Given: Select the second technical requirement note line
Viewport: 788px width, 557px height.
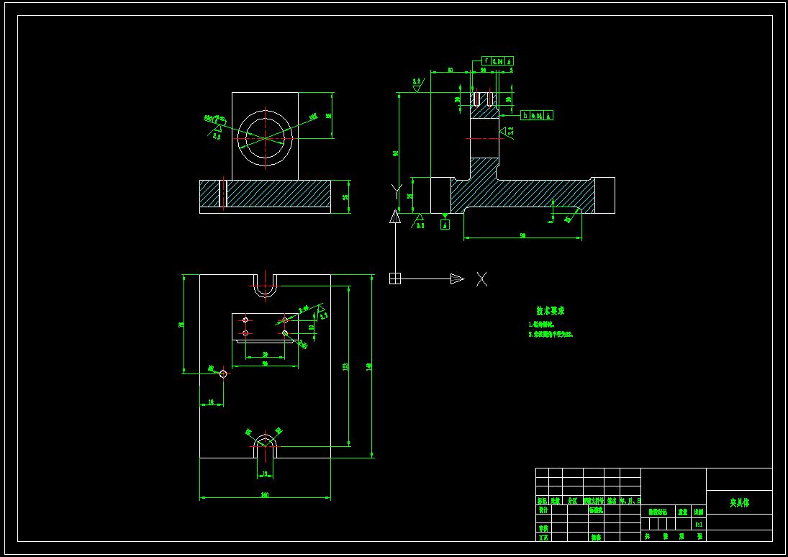Looking at the screenshot, I should pos(551,334).
